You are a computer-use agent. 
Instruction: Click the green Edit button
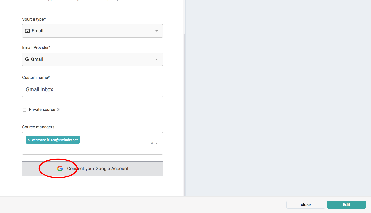coord(347,205)
